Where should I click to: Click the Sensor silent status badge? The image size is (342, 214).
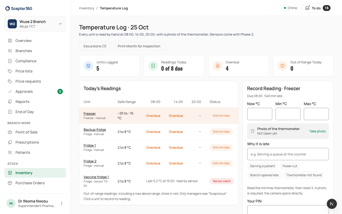(x=222, y=181)
